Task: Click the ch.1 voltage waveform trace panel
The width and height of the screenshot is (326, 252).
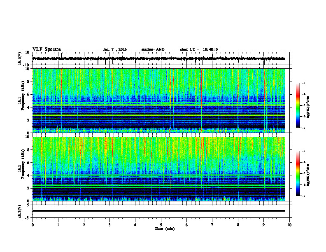Action: point(162,58)
